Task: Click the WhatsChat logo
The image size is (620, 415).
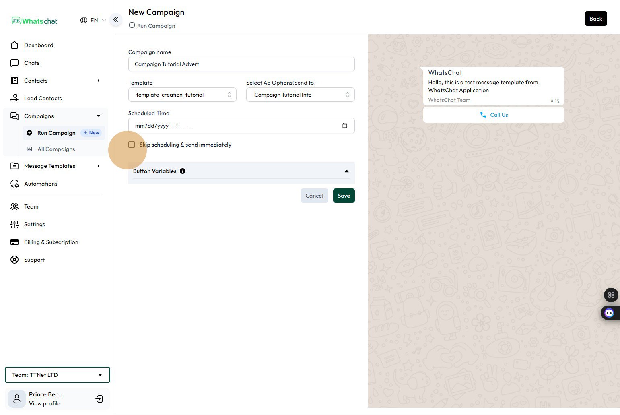Action: click(x=35, y=21)
